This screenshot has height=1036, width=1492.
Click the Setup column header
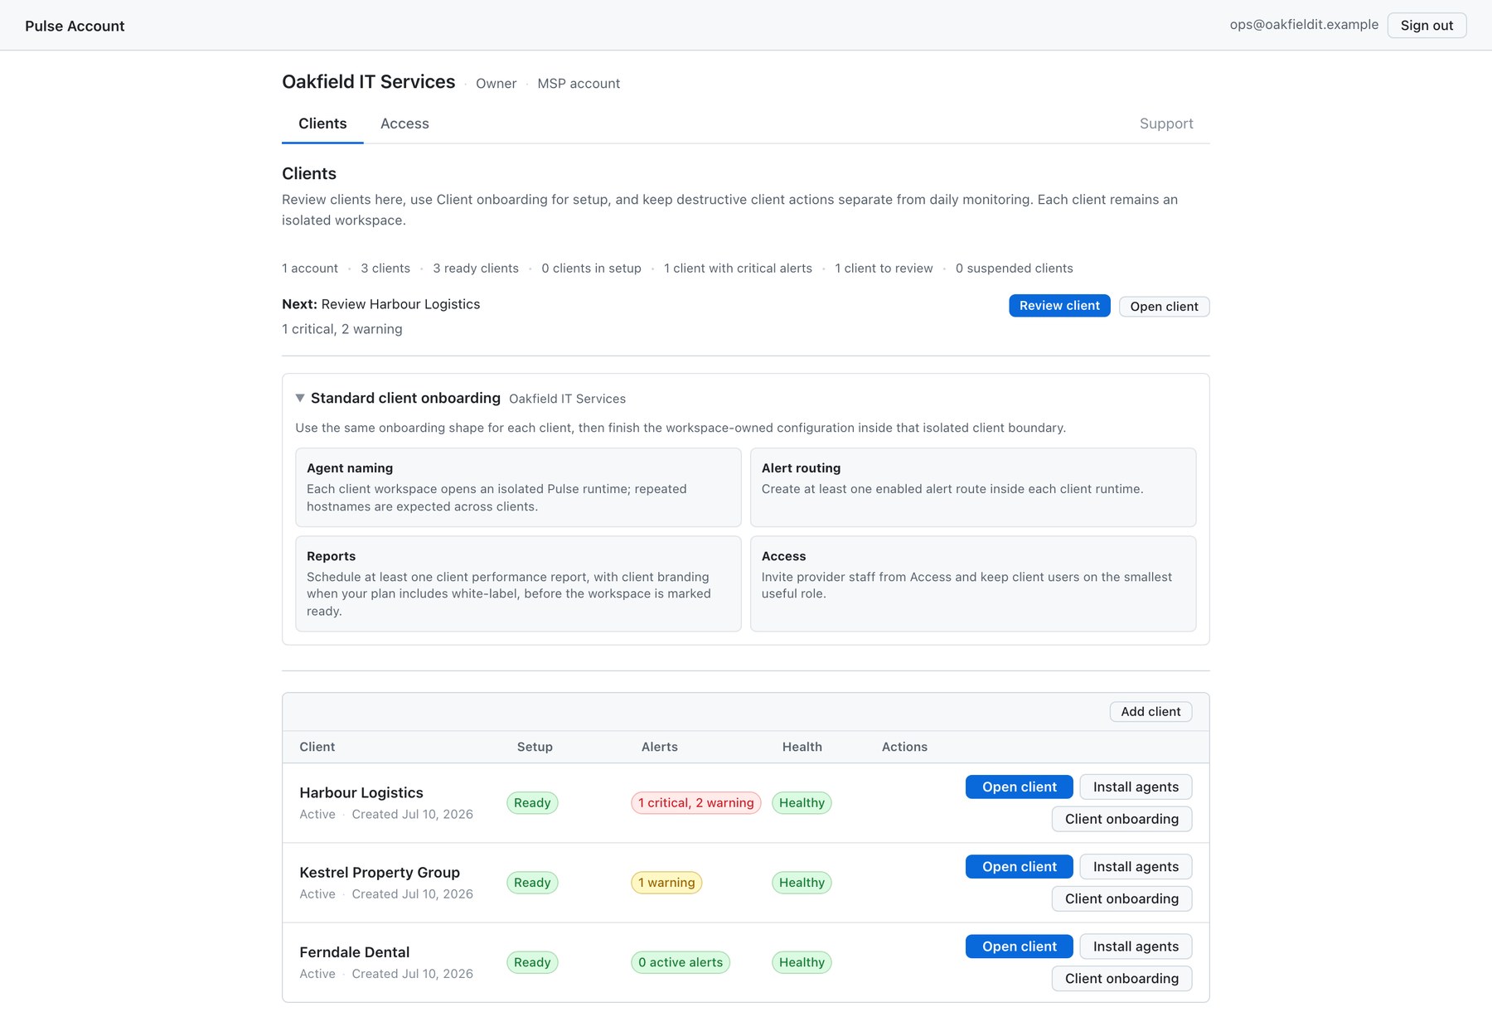point(535,747)
